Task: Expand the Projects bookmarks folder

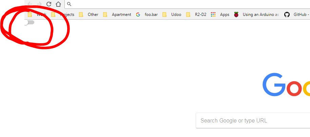Action: tap(63, 15)
